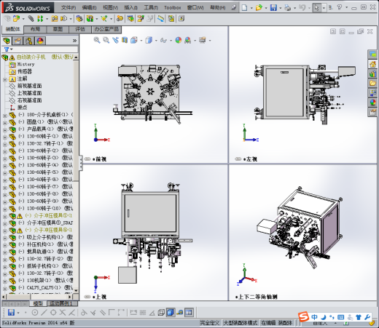Click the Edit Appearance color ball icon
The width and height of the screenshot is (379, 328).
pos(179,40)
